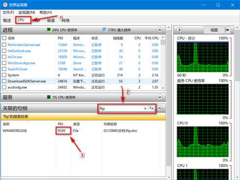Minimize the resource monitor window

tap(204, 5)
